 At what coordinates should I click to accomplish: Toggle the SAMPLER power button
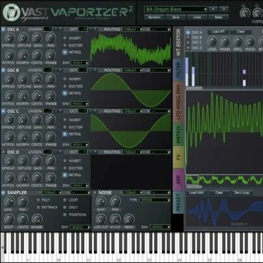click(3, 193)
